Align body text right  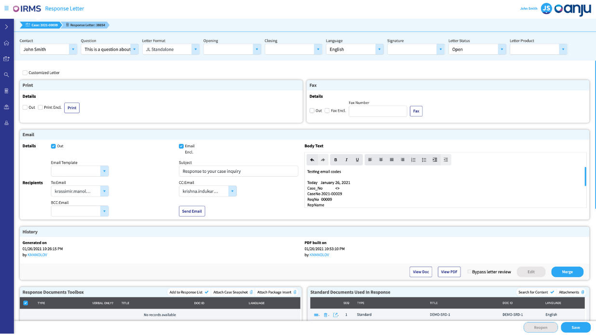click(x=403, y=160)
